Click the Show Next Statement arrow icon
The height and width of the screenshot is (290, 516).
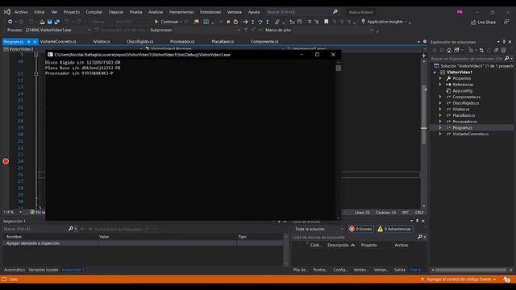pyautogui.click(x=245, y=22)
